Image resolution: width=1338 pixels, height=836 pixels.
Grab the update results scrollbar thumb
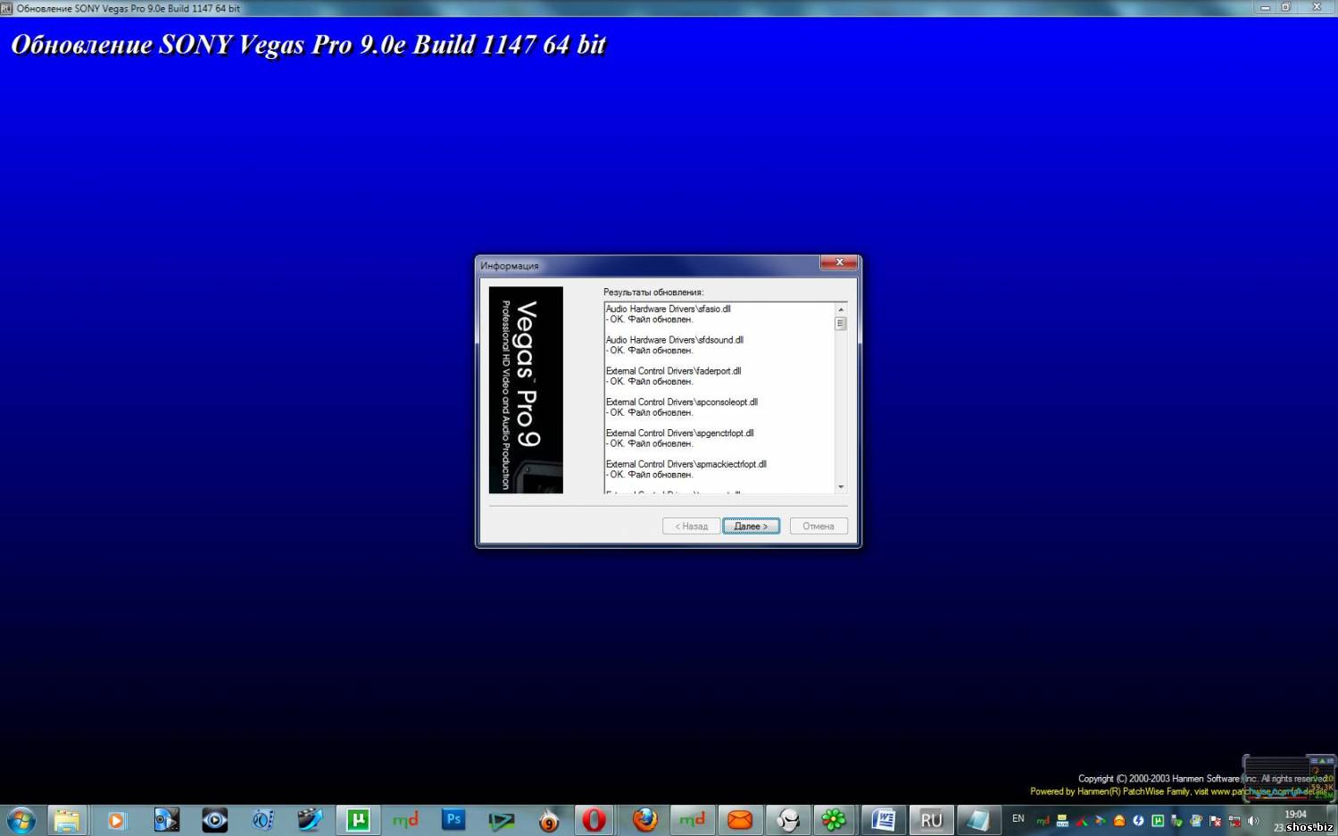coord(840,324)
